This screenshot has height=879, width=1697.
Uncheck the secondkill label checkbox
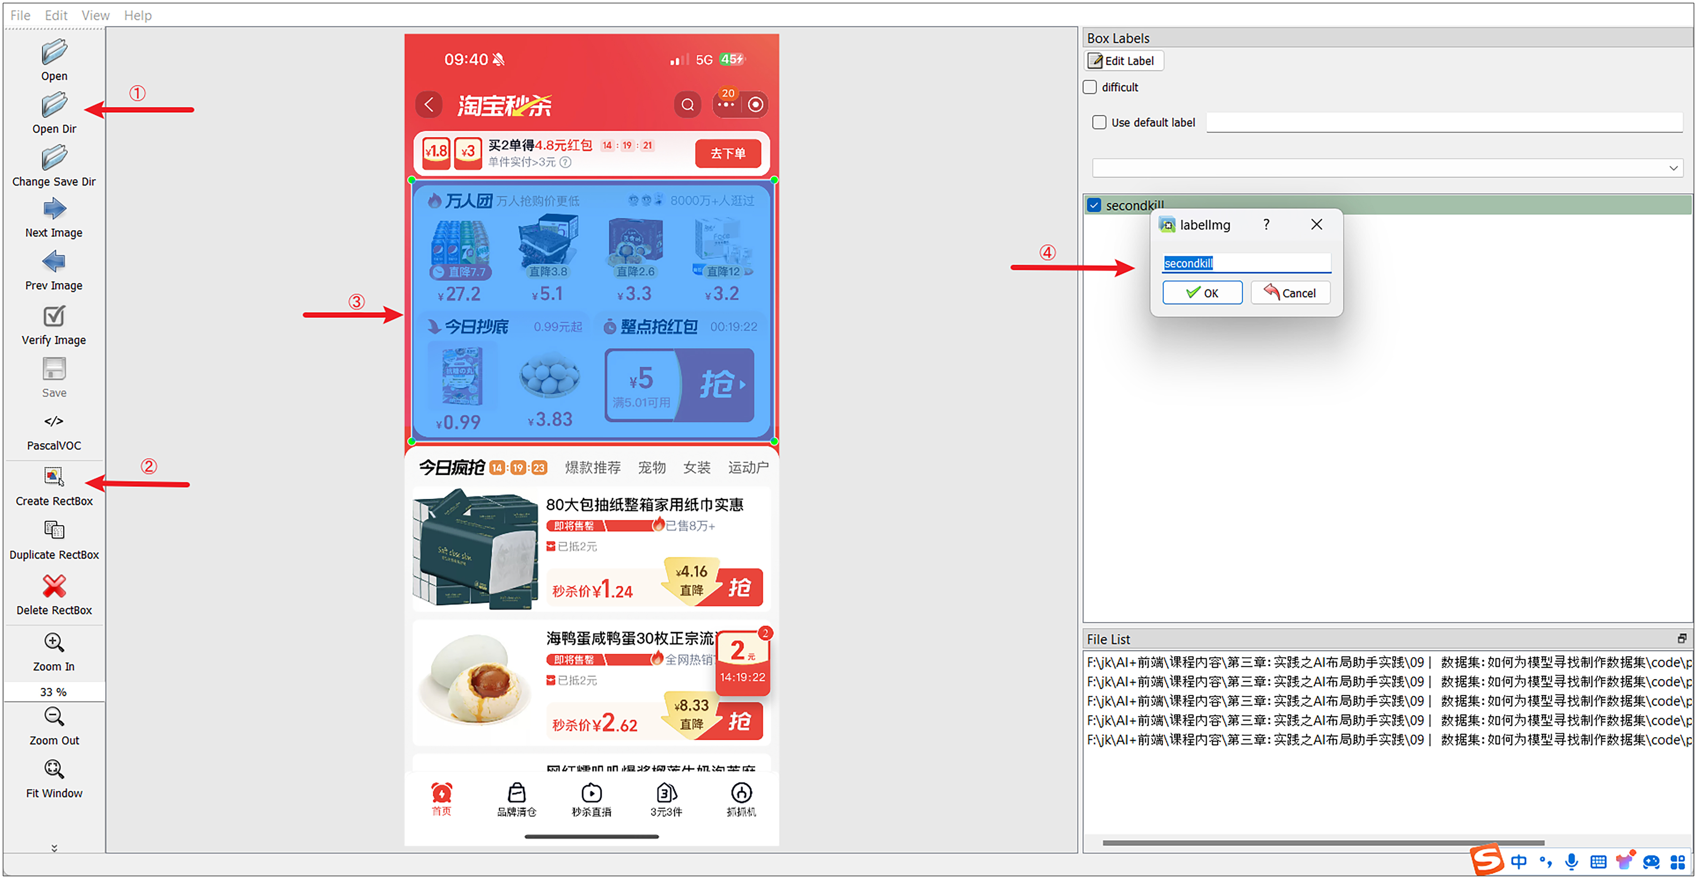[1094, 205]
